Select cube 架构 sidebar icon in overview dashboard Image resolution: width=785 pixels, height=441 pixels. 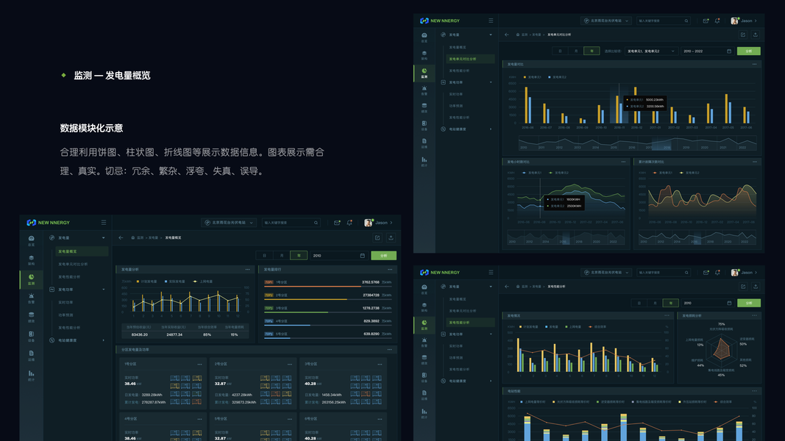coord(31,259)
